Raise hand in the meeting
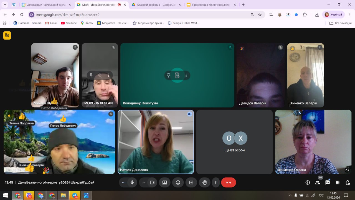The image size is (355, 200). [205, 182]
